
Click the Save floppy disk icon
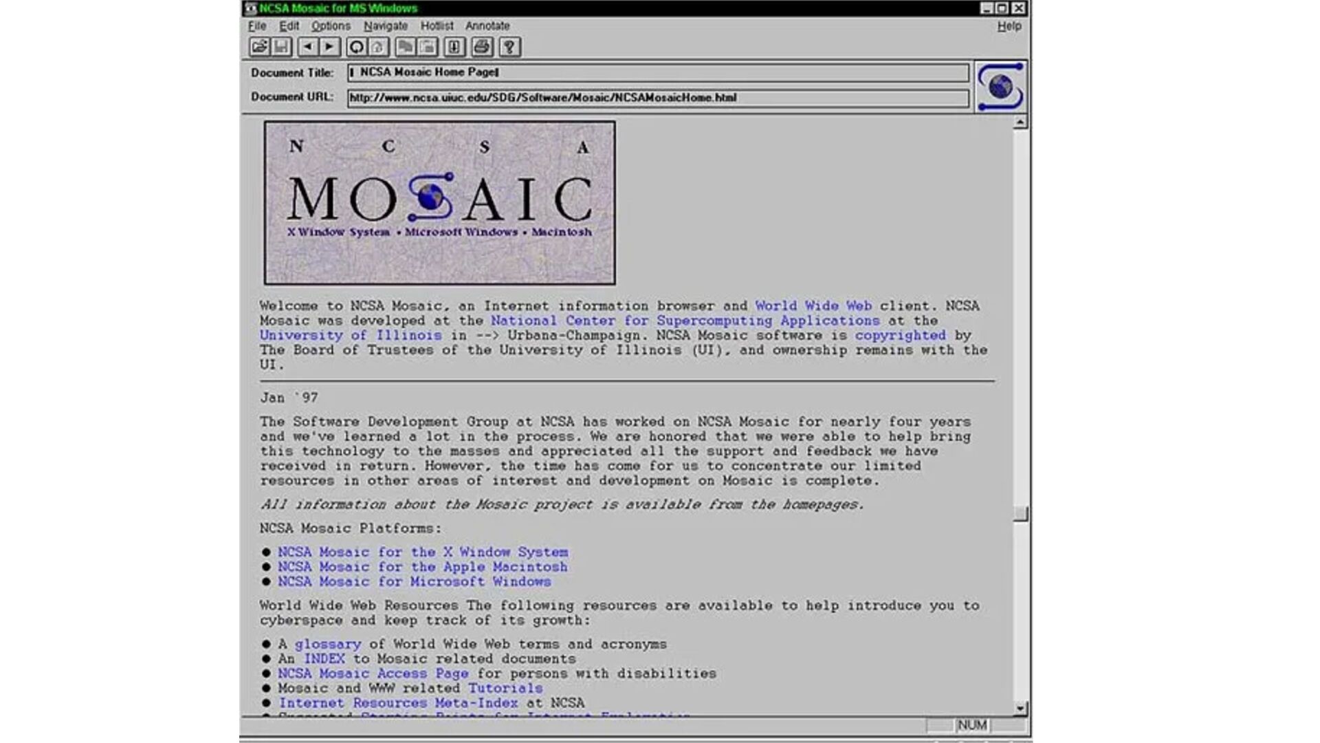click(281, 47)
